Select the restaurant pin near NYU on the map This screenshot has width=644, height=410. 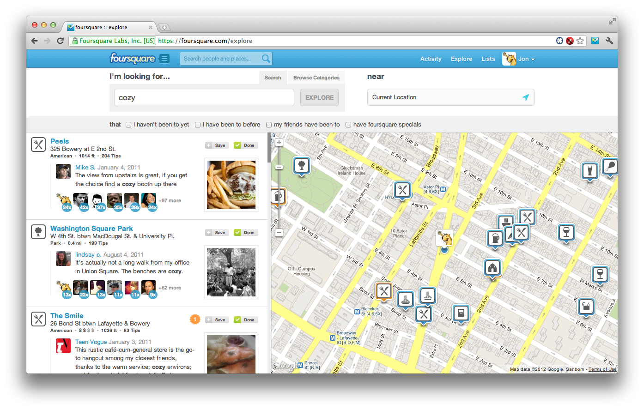coord(402,190)
